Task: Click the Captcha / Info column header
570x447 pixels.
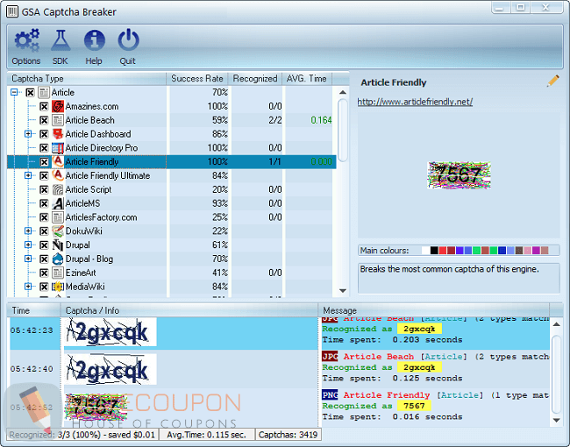Action: pos(189,310)
